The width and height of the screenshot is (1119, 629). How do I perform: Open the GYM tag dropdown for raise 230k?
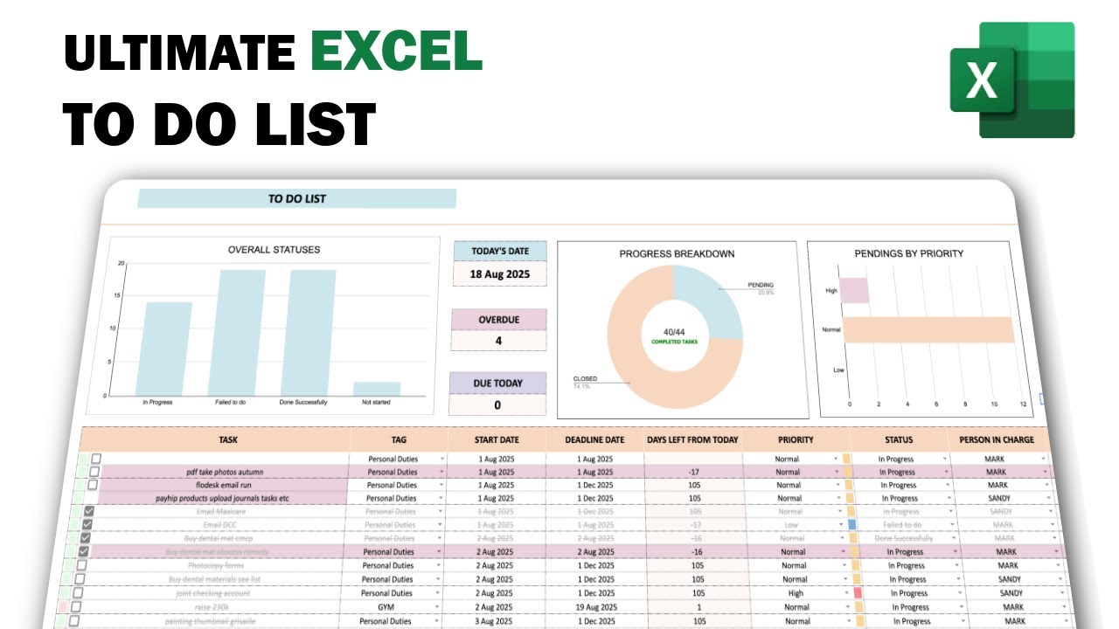pyautogui.click(x=439, y=606)
